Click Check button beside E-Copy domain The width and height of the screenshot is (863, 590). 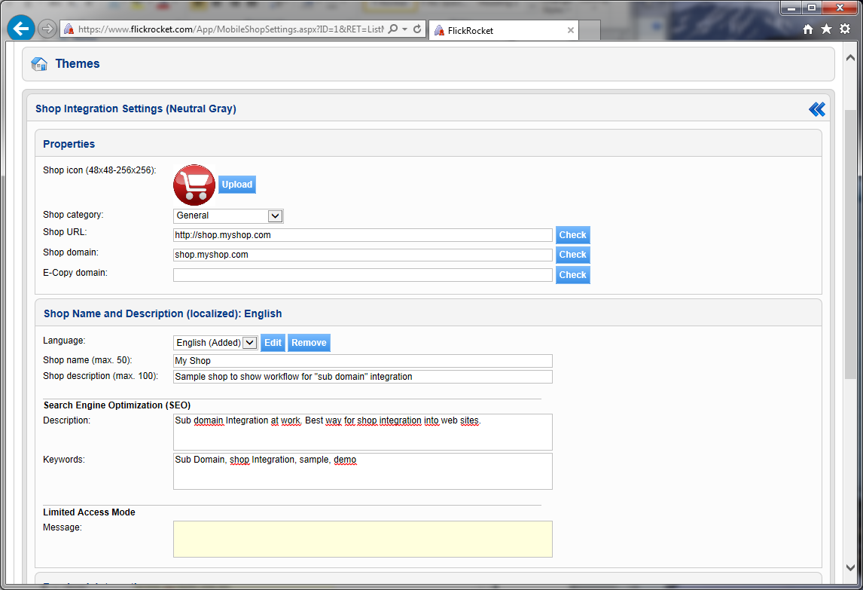[572, 275]
